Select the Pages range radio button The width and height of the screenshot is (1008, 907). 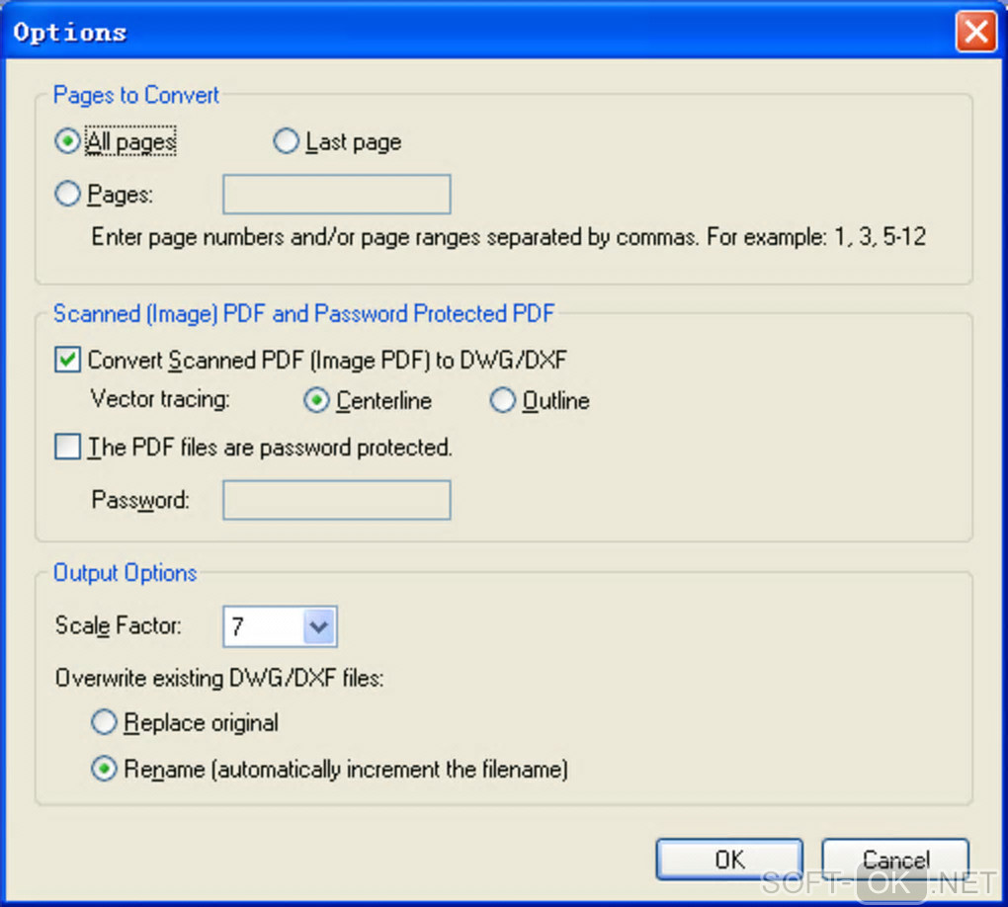pos(68,195)
